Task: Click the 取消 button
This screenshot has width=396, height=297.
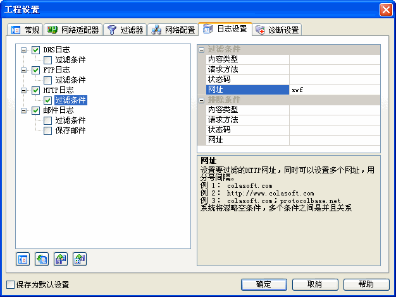Action: (x=315, y=284)
